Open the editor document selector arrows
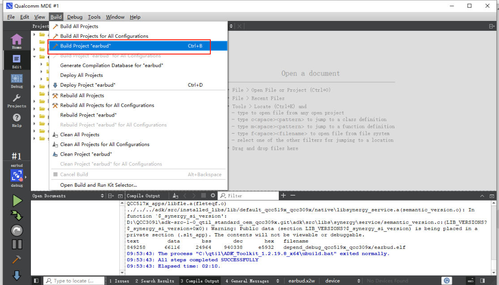 point(231,26)
